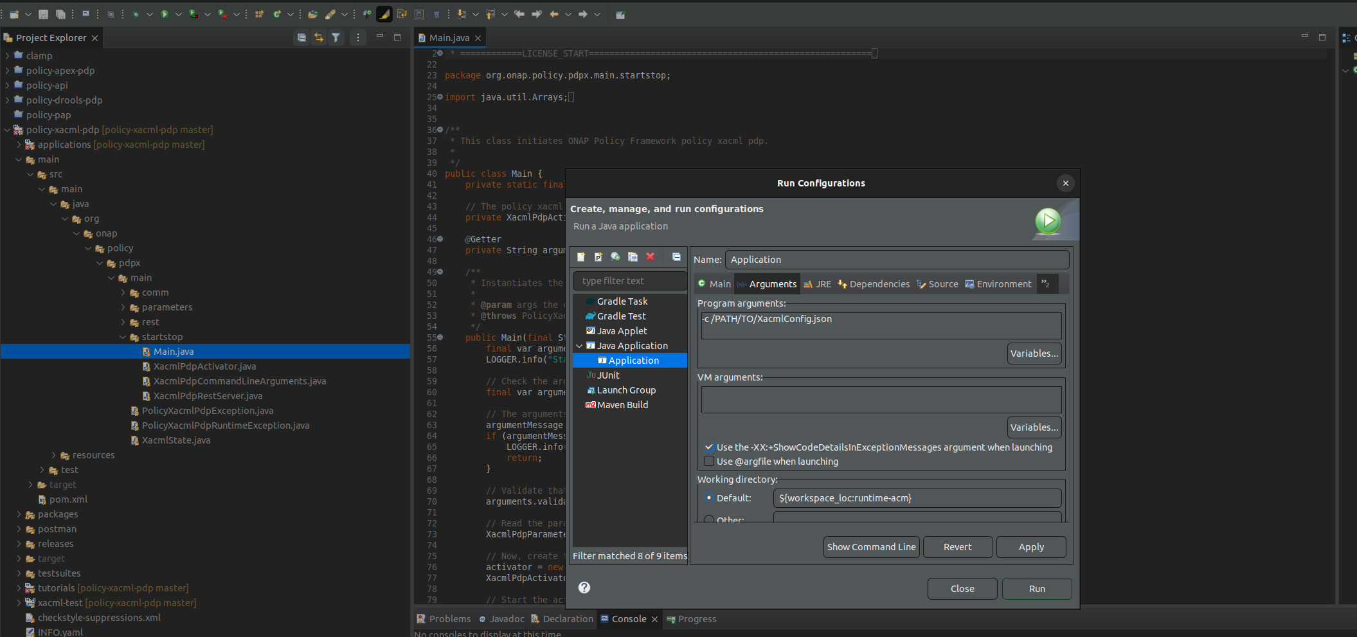The height and width of the screenshot is (637, 1357).
Task: Open the Run toolbar dropdown arrow
Action: 178,14
